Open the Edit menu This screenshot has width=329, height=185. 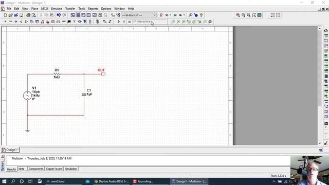pos(16,9)
